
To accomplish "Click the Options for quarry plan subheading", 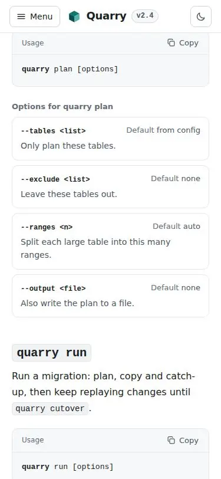I will [x=62, y=107].
